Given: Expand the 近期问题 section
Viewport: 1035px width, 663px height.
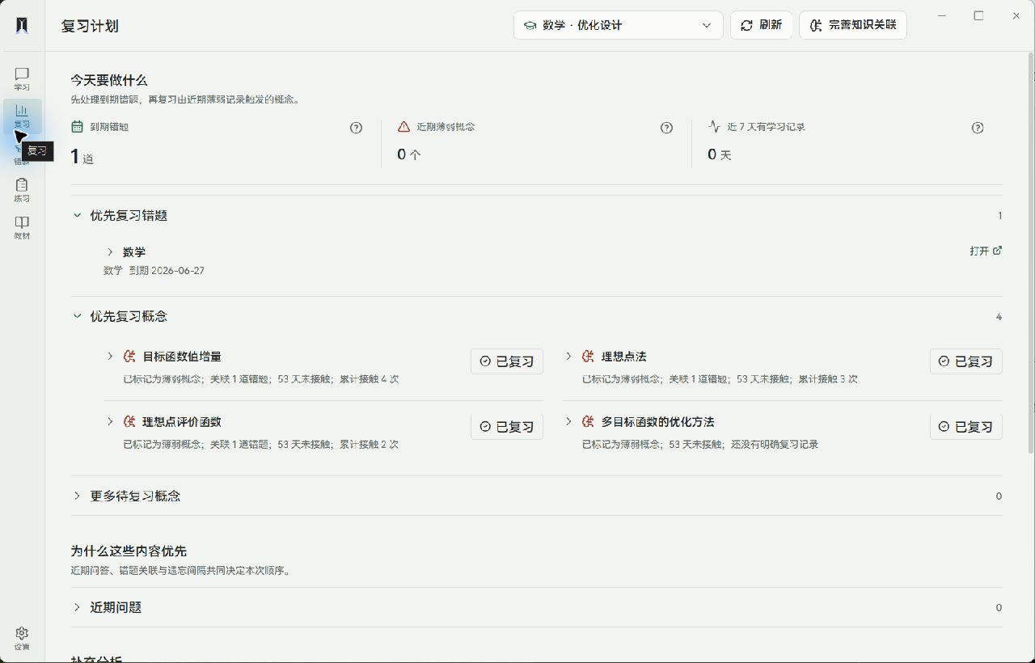Looking at the screenshot, I should 78,607.
